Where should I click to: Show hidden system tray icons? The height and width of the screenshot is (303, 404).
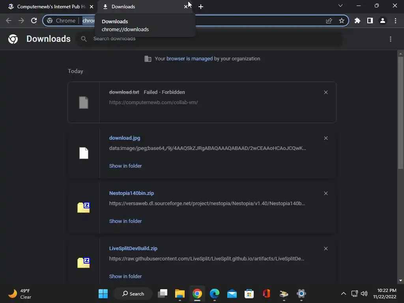(344, 294)
